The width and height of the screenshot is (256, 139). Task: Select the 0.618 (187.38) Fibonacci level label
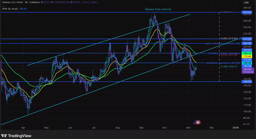[229, 55]
